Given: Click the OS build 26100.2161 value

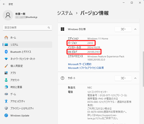Looking at the screenshot, I should pos(94,52).
